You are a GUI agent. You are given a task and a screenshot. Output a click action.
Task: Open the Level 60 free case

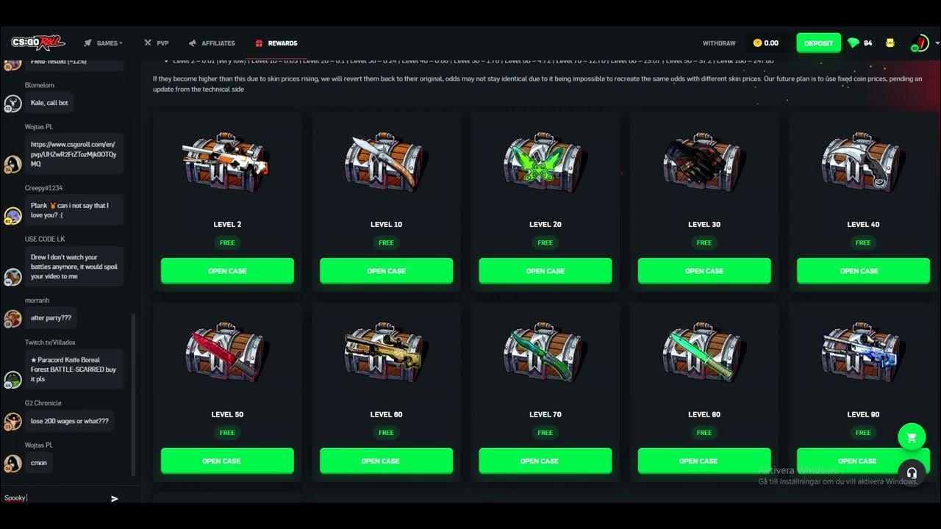386,461
